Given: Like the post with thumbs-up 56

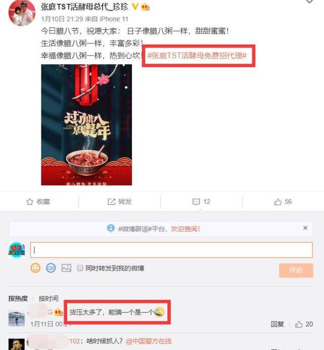Looking at the screenshot, I should click(x=277, y=202).
